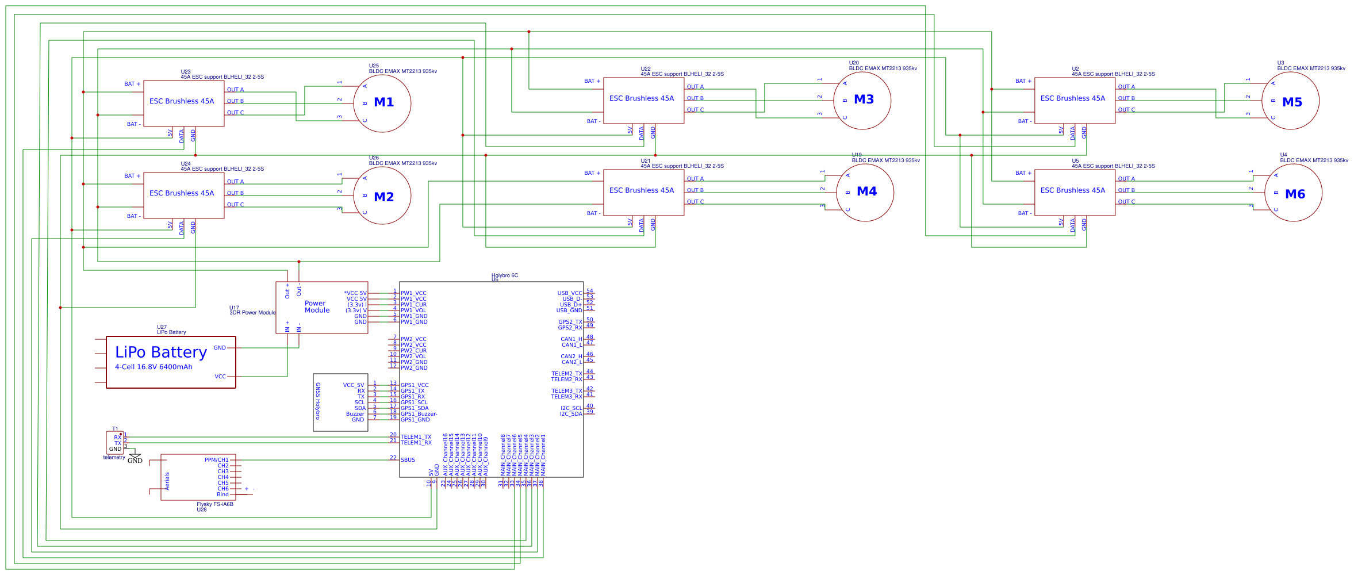Click the Bind pin label on receiver
The width and height of the screenshot is (1354, 575).
223,494
